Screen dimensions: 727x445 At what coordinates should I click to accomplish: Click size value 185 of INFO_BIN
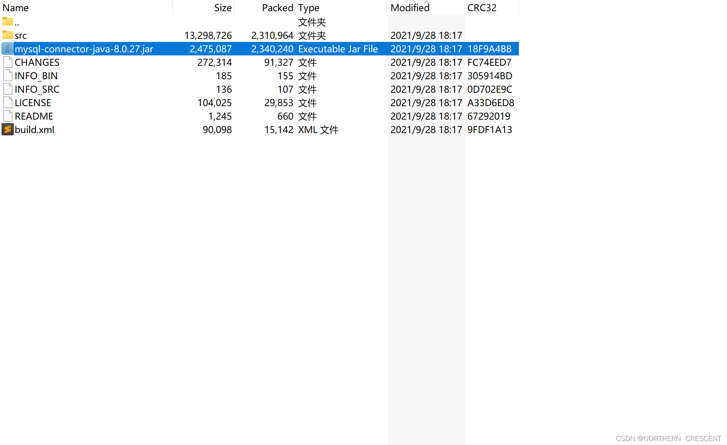click(x=224, y=76)
